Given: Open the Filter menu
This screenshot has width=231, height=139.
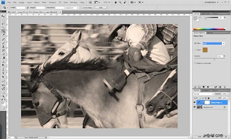Looking at the screenshot, I should [44, 2].
